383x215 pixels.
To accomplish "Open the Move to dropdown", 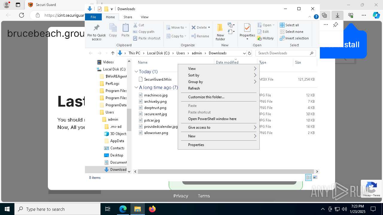I will [x=176, y=27].
